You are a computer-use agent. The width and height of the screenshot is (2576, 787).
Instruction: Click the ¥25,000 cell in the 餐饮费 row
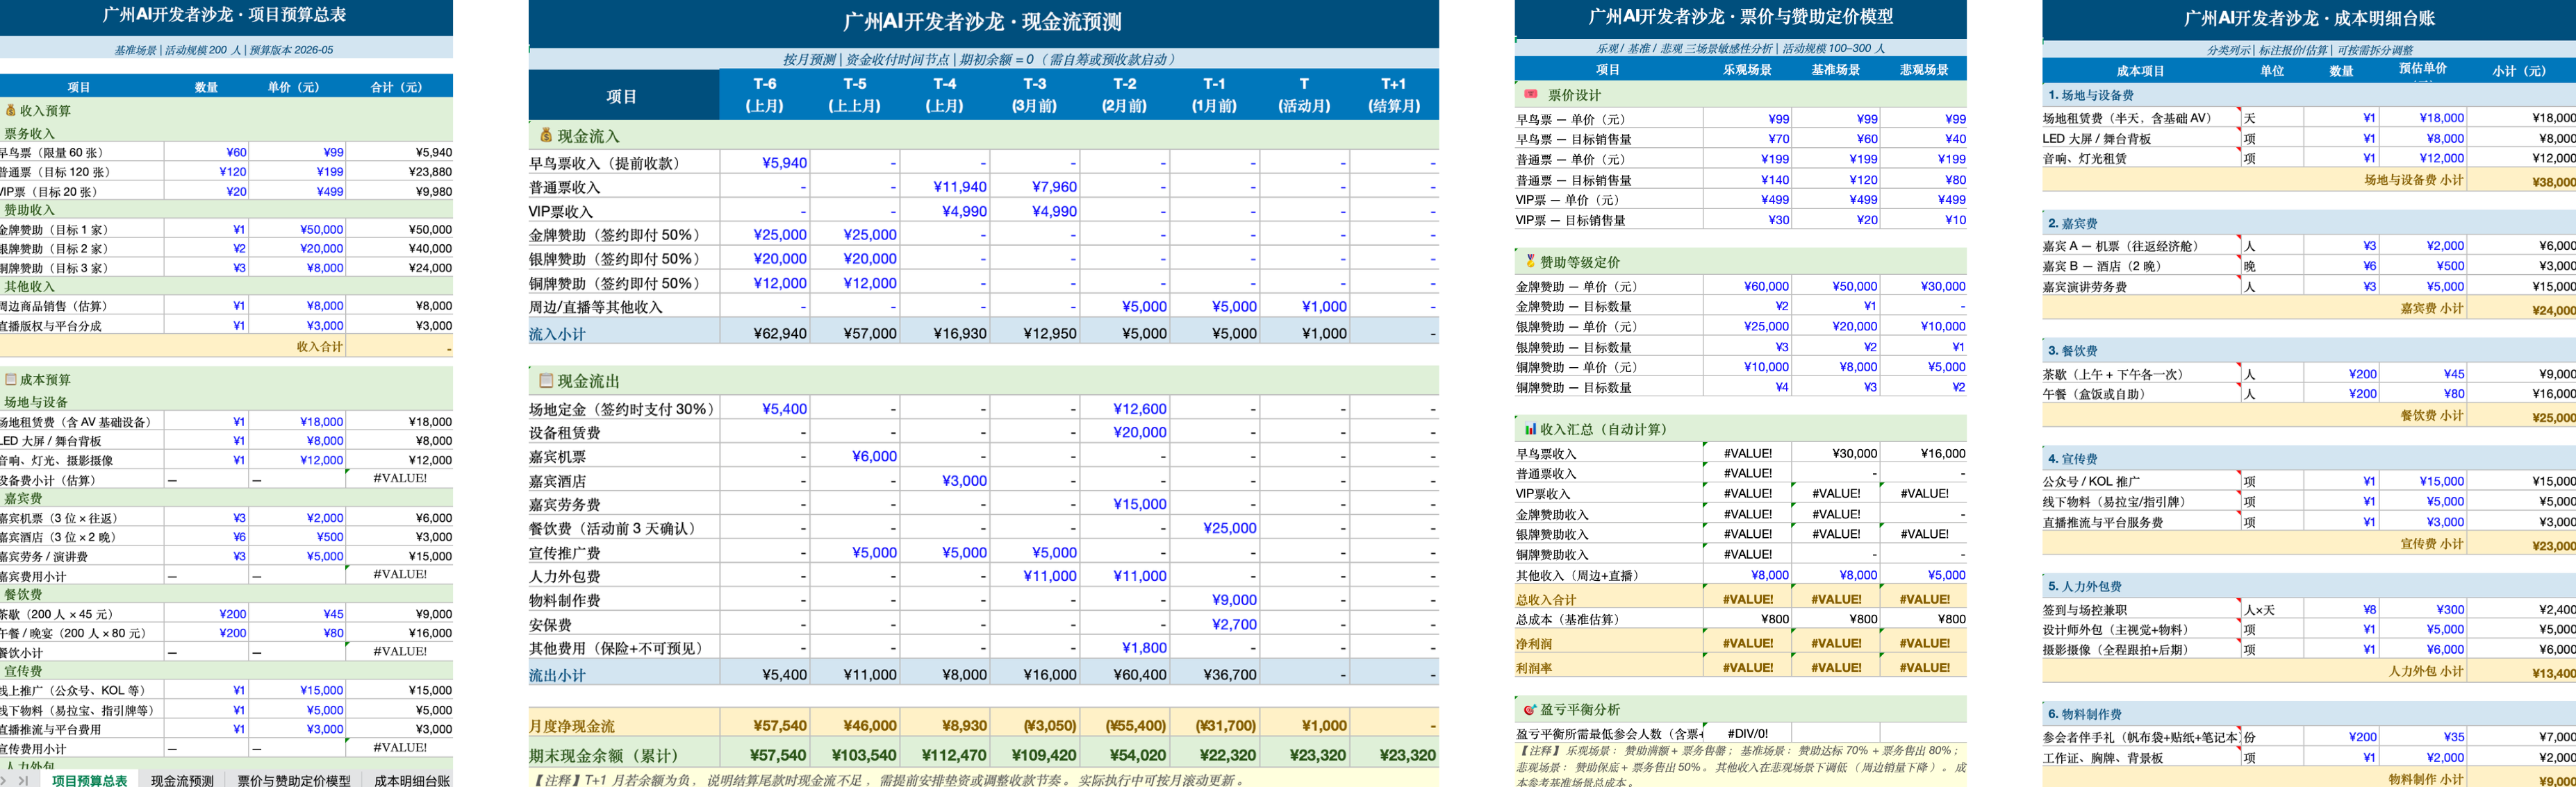[x=1230, y=528]
